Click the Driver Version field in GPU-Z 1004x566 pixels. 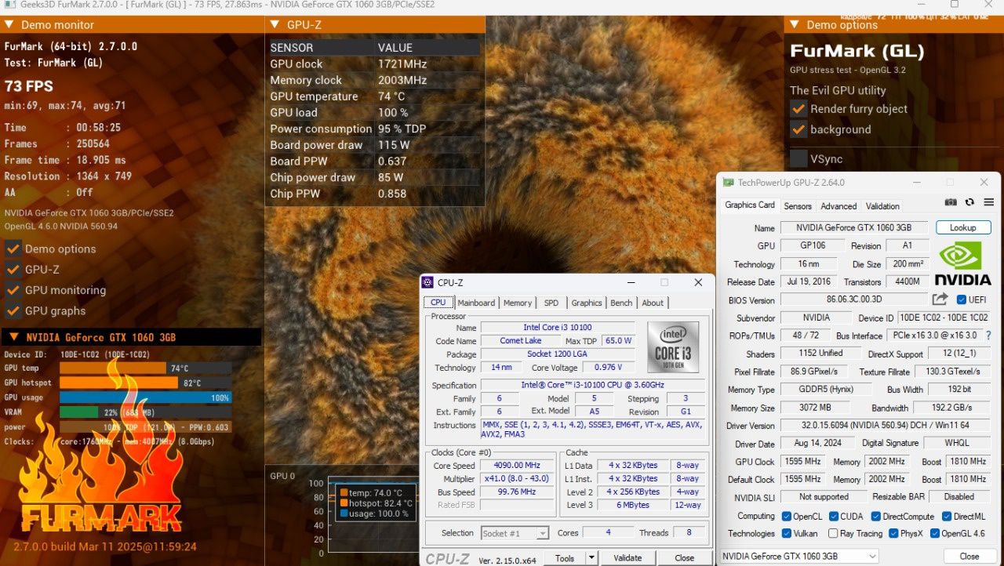886,426
